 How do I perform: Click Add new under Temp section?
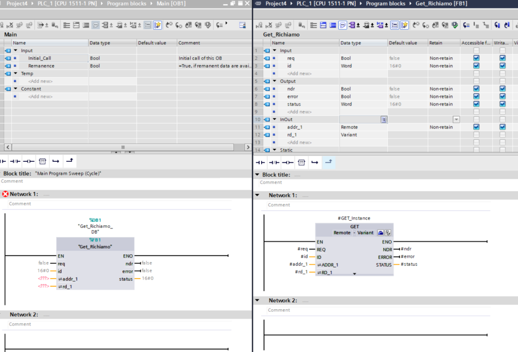tap(40, 81)
